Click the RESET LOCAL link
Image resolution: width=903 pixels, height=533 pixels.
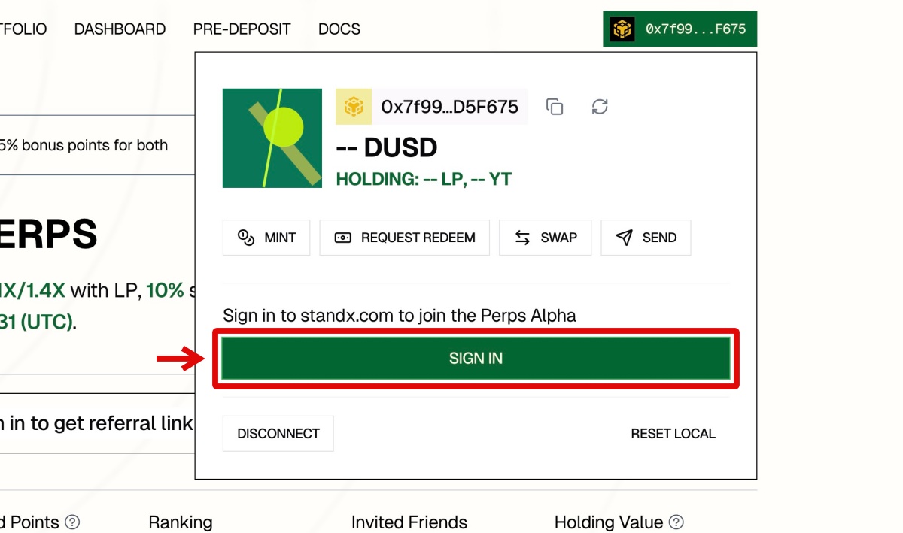point(673,434)
